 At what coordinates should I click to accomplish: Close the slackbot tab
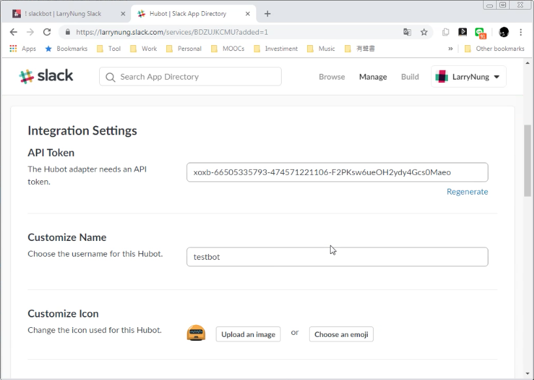[123, 14]
